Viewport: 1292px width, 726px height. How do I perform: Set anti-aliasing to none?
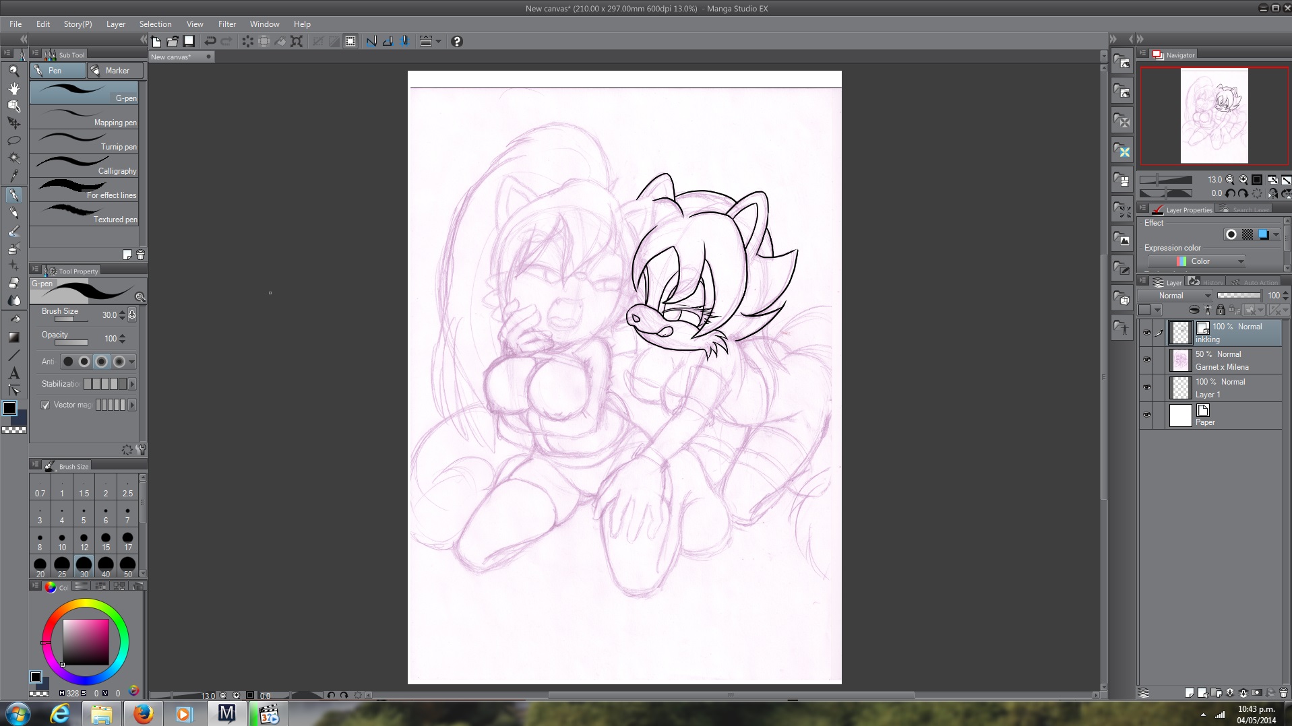point(68,362)
